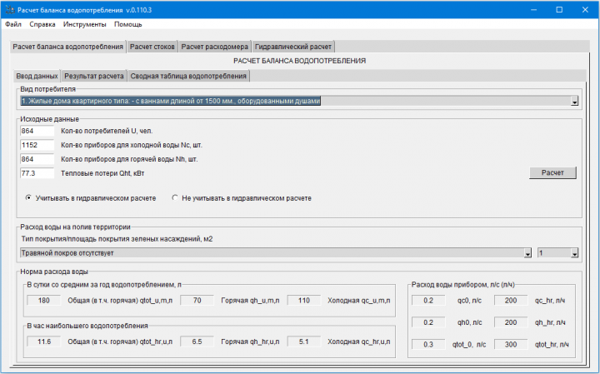Close the Расчет баланса водопотребления window

tap(585, 10)
